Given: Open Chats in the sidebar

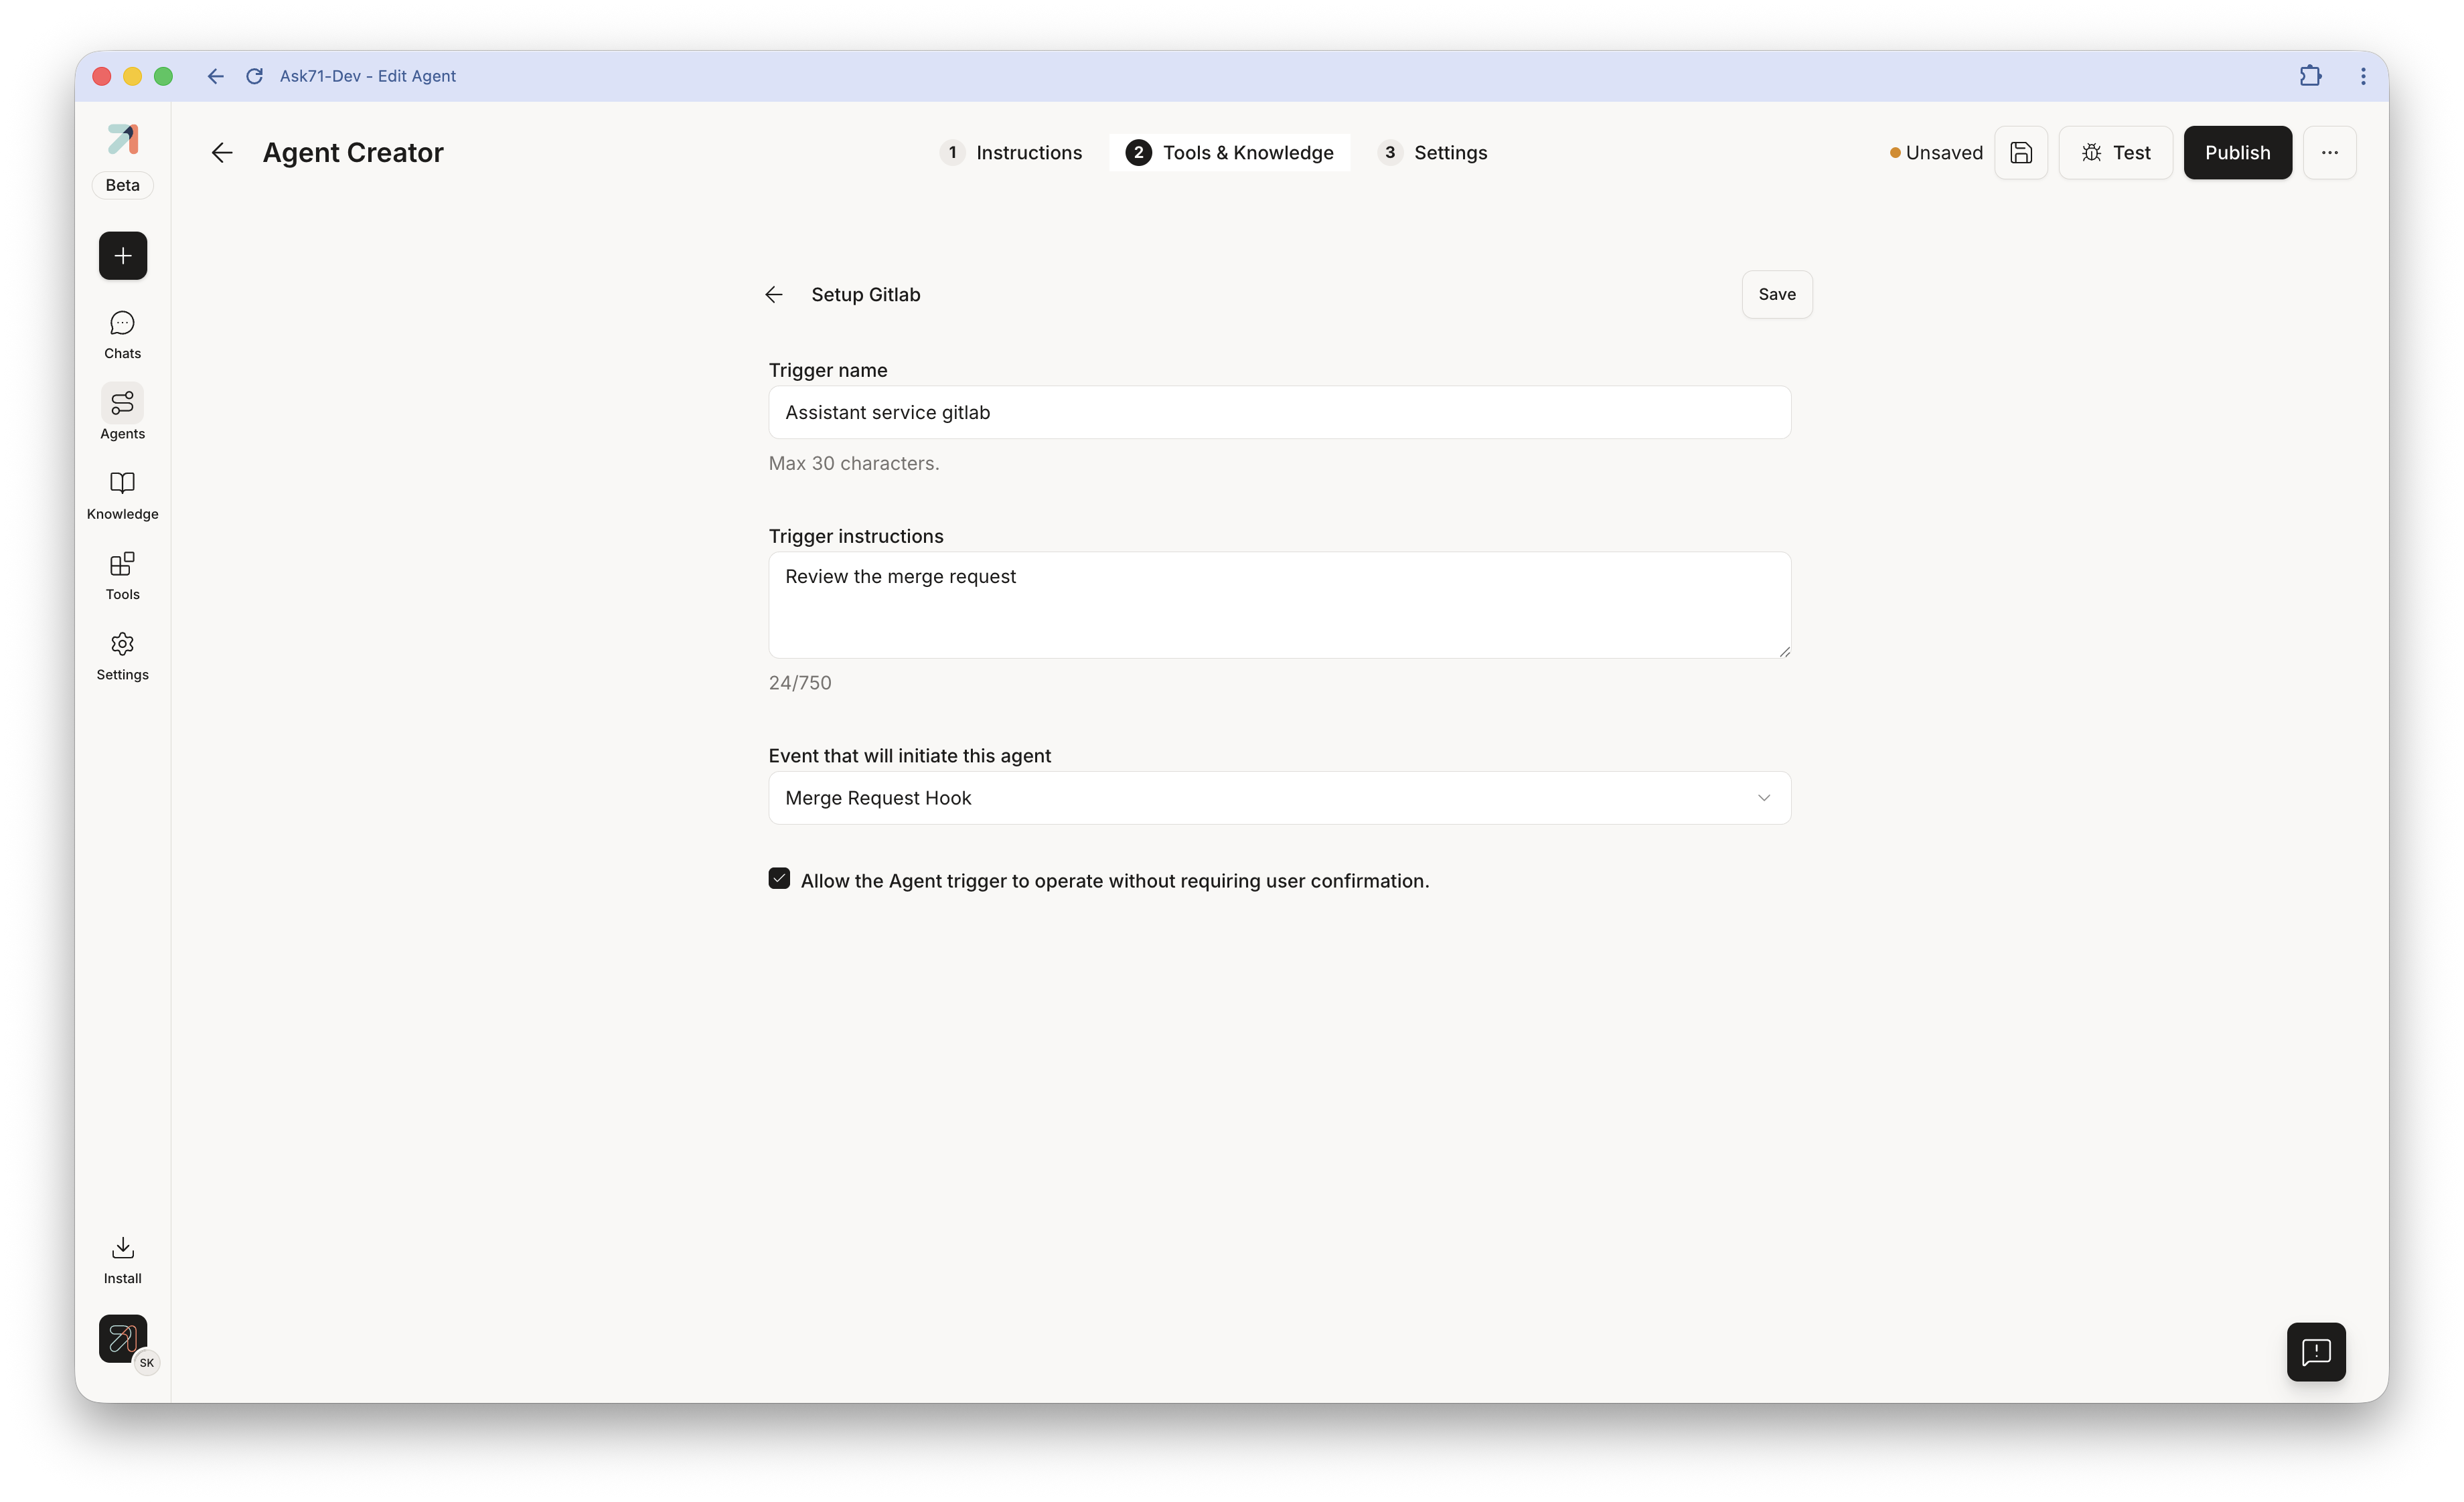Looking at the screenshot, I should coord(123,335).
